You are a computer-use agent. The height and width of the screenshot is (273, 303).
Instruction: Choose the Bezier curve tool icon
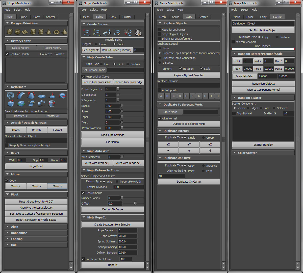(107, 33)
